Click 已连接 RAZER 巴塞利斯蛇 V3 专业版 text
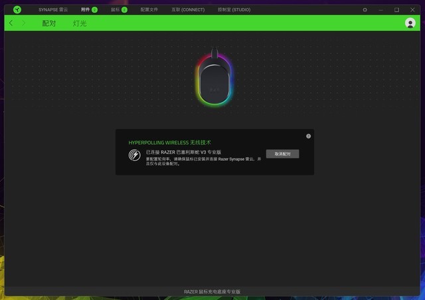 (x=183, y=152)
